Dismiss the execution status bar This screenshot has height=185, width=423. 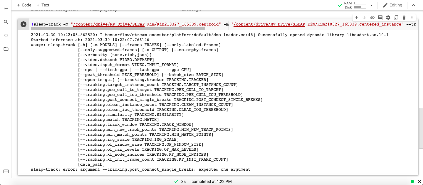419,181
